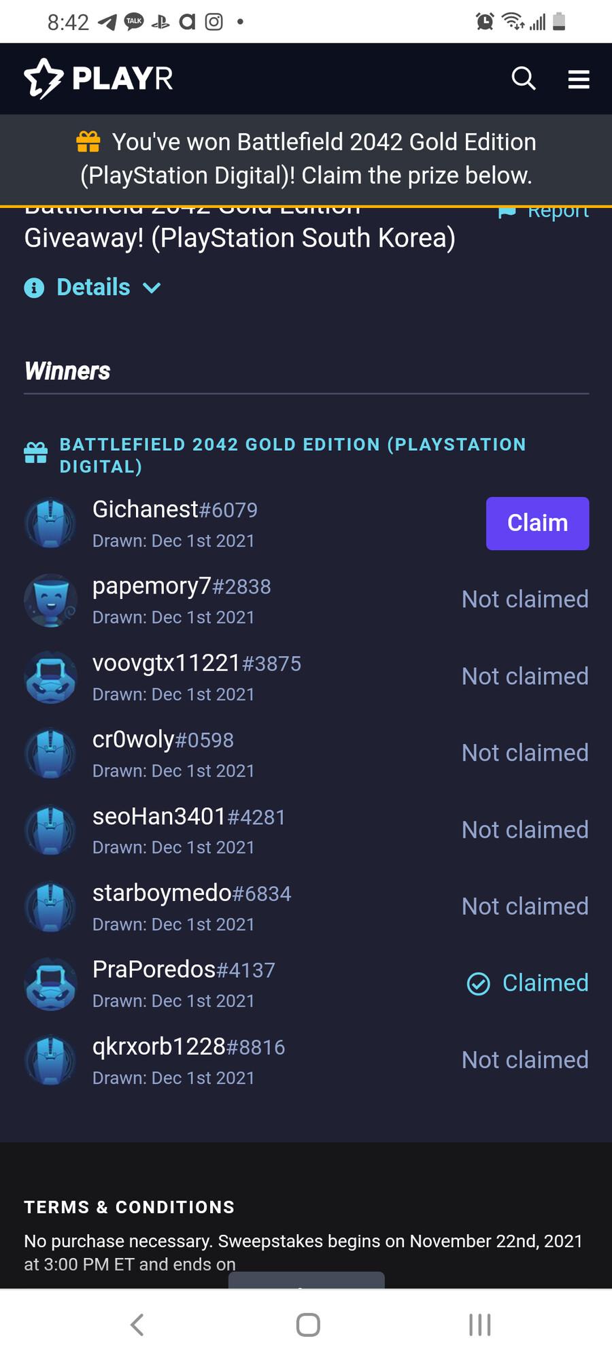Tap the Android back navigation button
612x1360 pixels.
[137, 1324]
